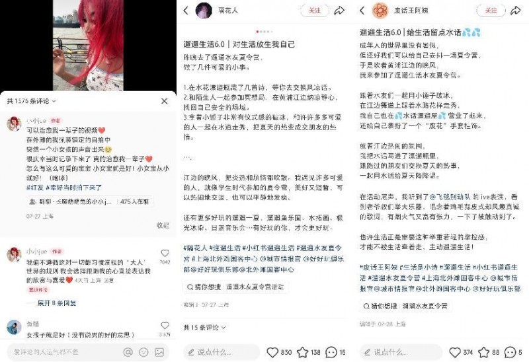Open emoji picker in comment box
This screenshot has height=362, width=529.
click(143, 352)
